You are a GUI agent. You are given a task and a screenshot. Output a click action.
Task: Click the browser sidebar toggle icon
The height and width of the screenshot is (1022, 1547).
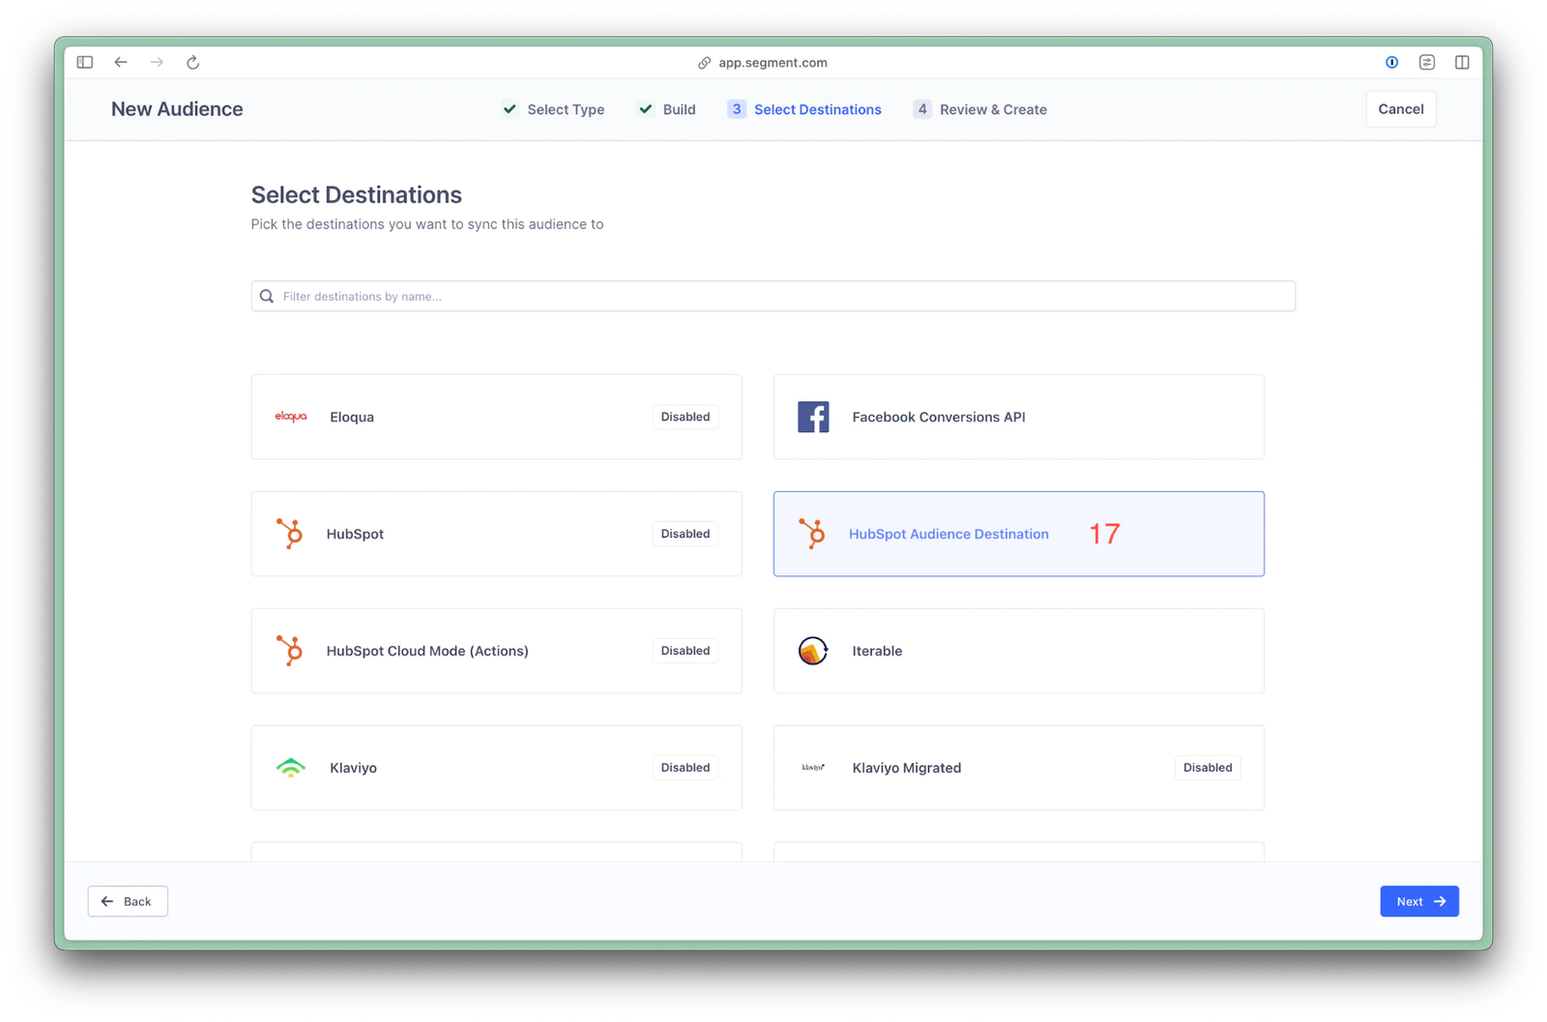(x=85, y=63)
